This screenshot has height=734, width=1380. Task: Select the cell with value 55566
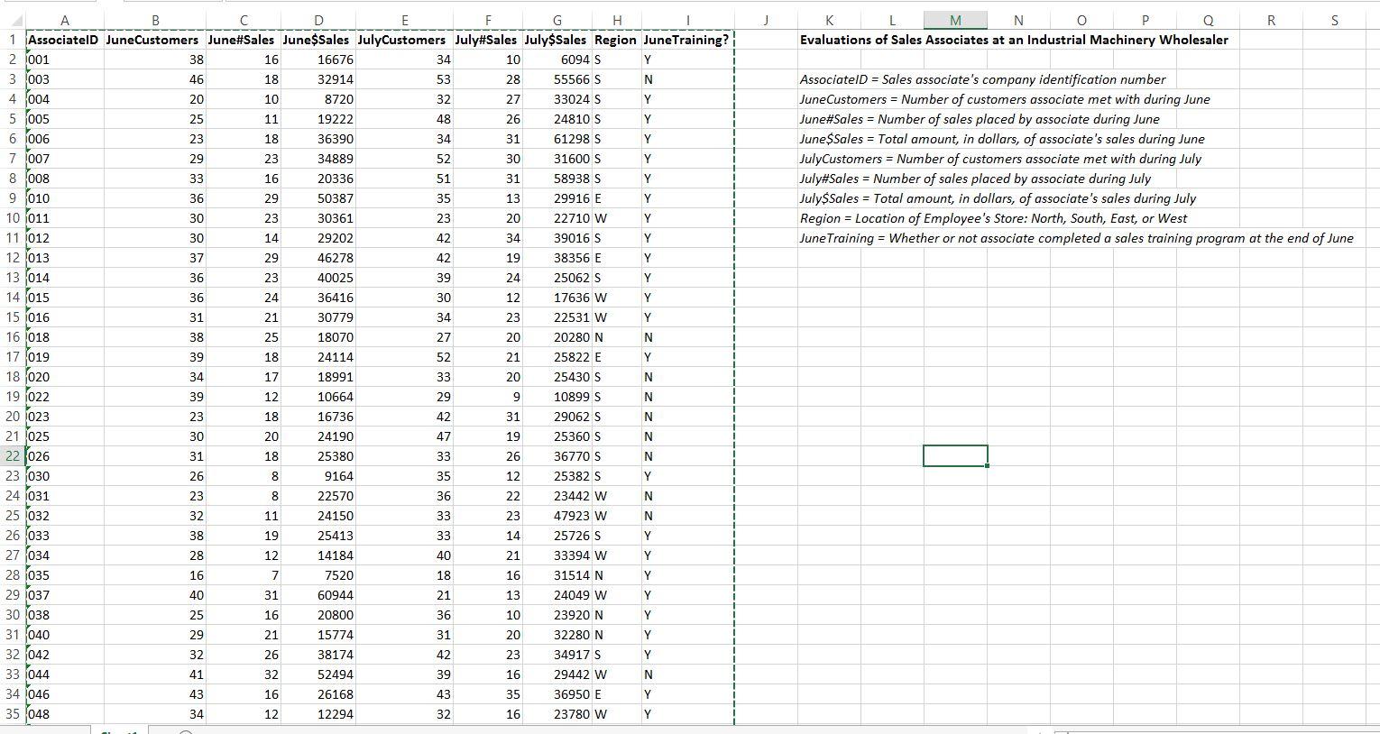(x=557, y=79)
